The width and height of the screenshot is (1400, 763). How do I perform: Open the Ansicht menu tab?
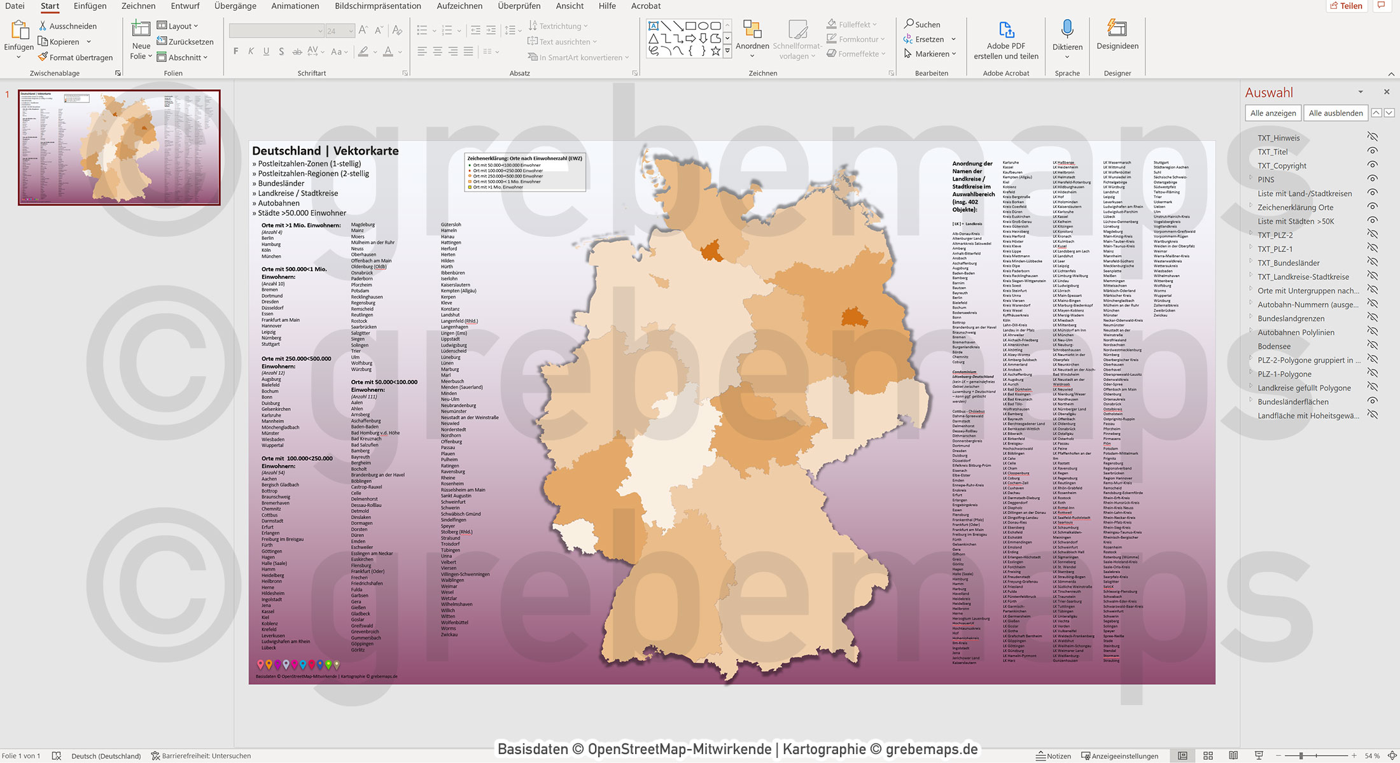(x=569, y=6)
